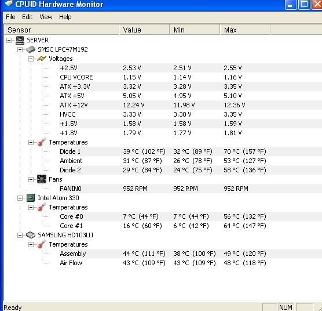
Task: Open the File menu
Action: tap(10, 17)
